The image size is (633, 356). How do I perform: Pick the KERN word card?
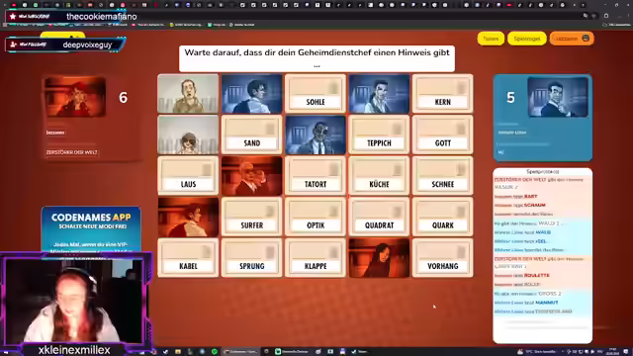click(x=442, y=94)
